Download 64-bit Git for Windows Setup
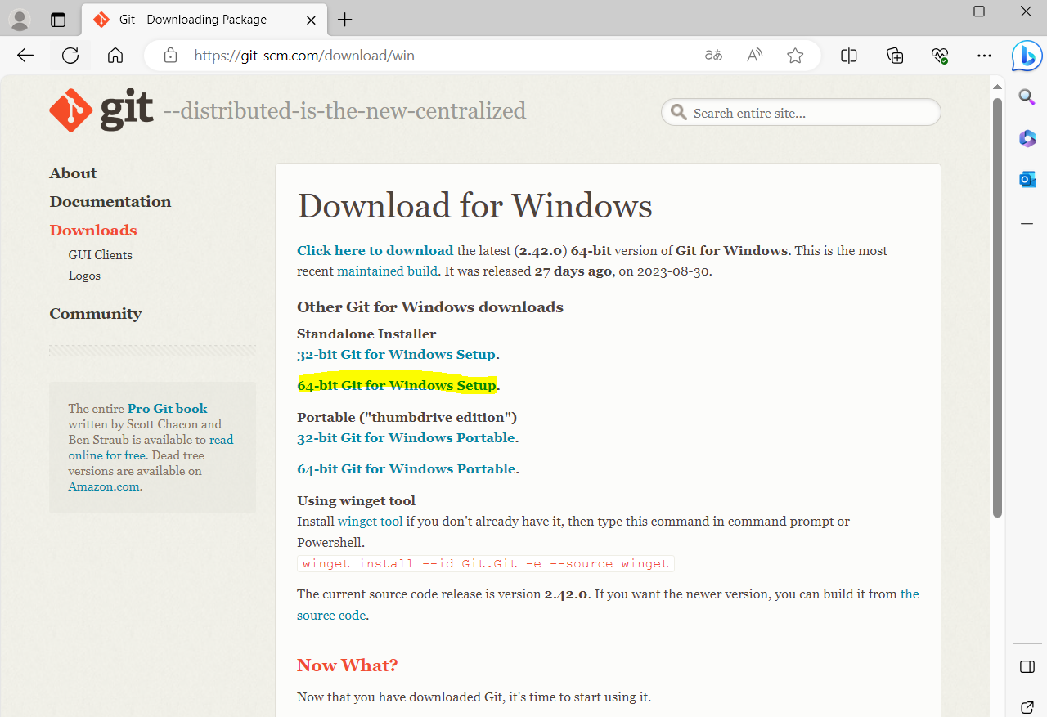This screenshot has height=717, width=1047. [397, 385]
